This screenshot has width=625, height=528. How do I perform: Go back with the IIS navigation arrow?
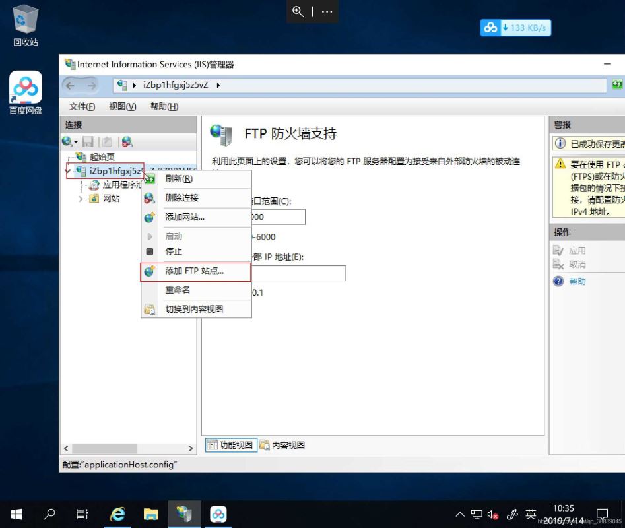coord(71,86)
